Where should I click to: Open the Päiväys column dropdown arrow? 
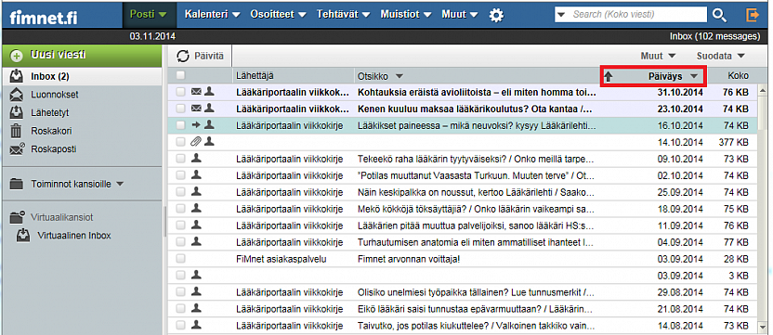[694, 76]
